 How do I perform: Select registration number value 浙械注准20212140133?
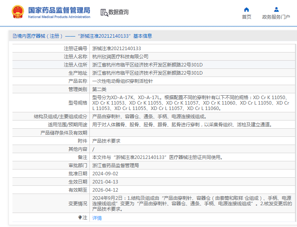click(117, 49)
